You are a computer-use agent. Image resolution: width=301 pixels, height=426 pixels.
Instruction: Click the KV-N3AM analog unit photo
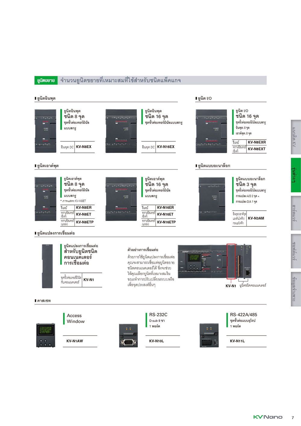[x=212, y=199]
